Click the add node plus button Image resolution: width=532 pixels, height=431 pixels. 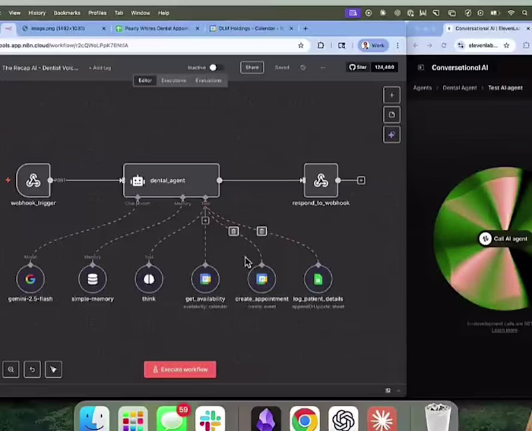point(392,95)
